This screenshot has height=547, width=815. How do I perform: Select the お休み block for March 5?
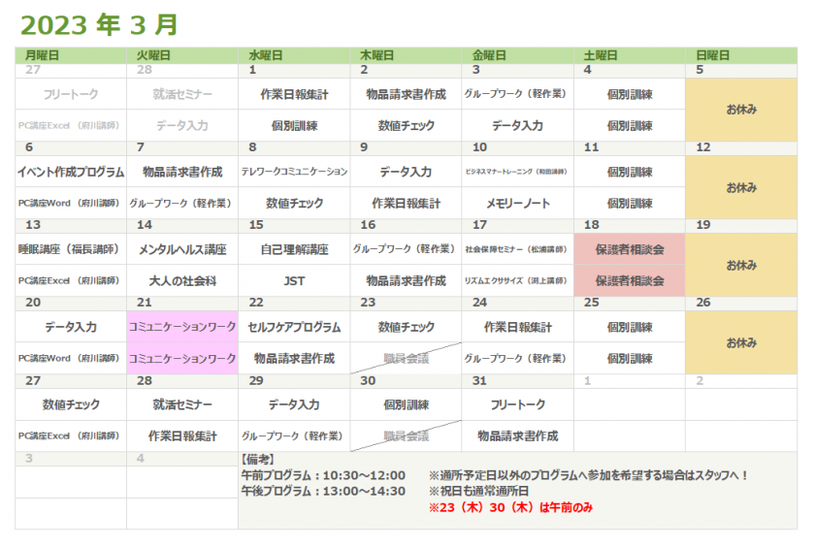[741, 110]
